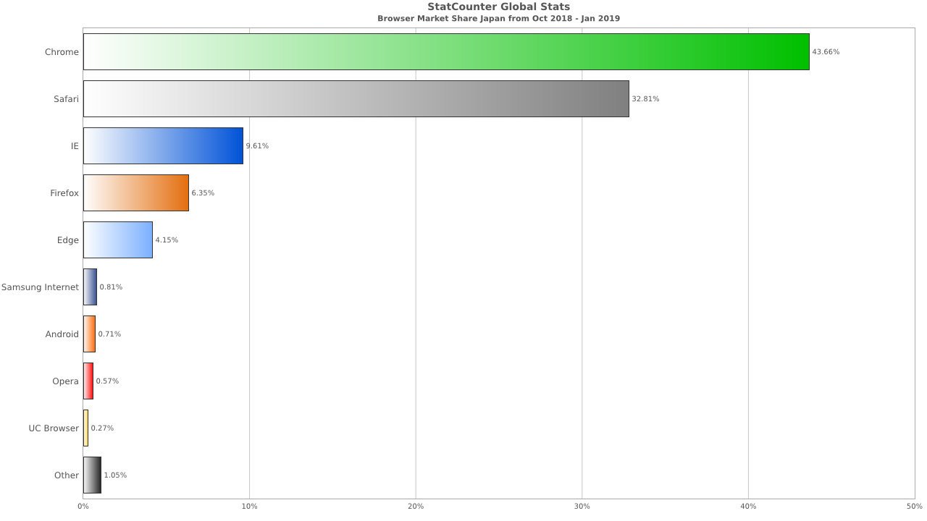Image resolution: width=927 pixels, height=521 pixels.
Task: Click the Chrome bar in the chart
Action: pyautogui.click(x=446, y=51)
